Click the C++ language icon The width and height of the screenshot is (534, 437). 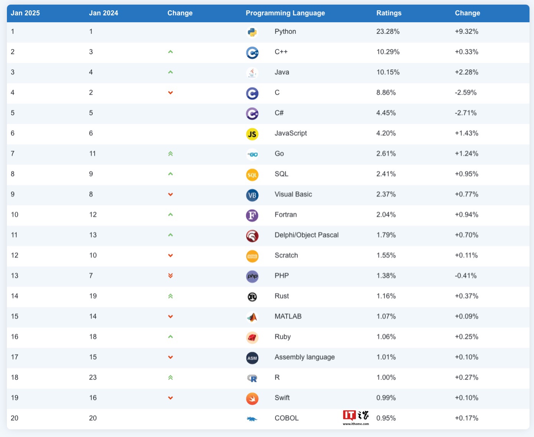pyautogui.click(x=252, y=53)
